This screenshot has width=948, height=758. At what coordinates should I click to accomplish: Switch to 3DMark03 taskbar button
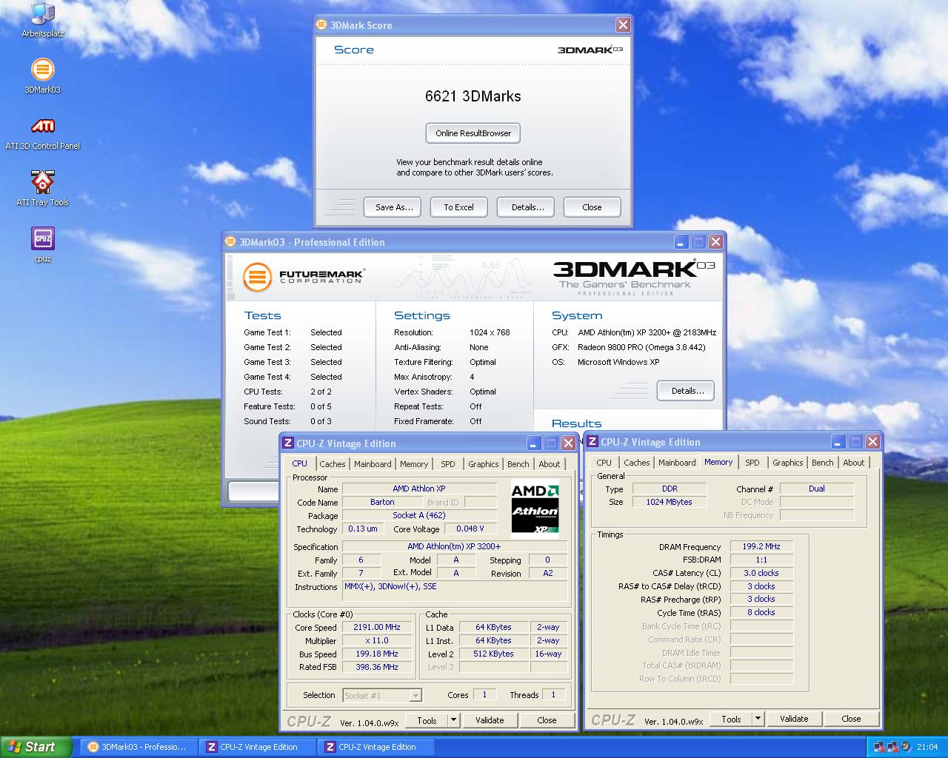tap(137, 747)
